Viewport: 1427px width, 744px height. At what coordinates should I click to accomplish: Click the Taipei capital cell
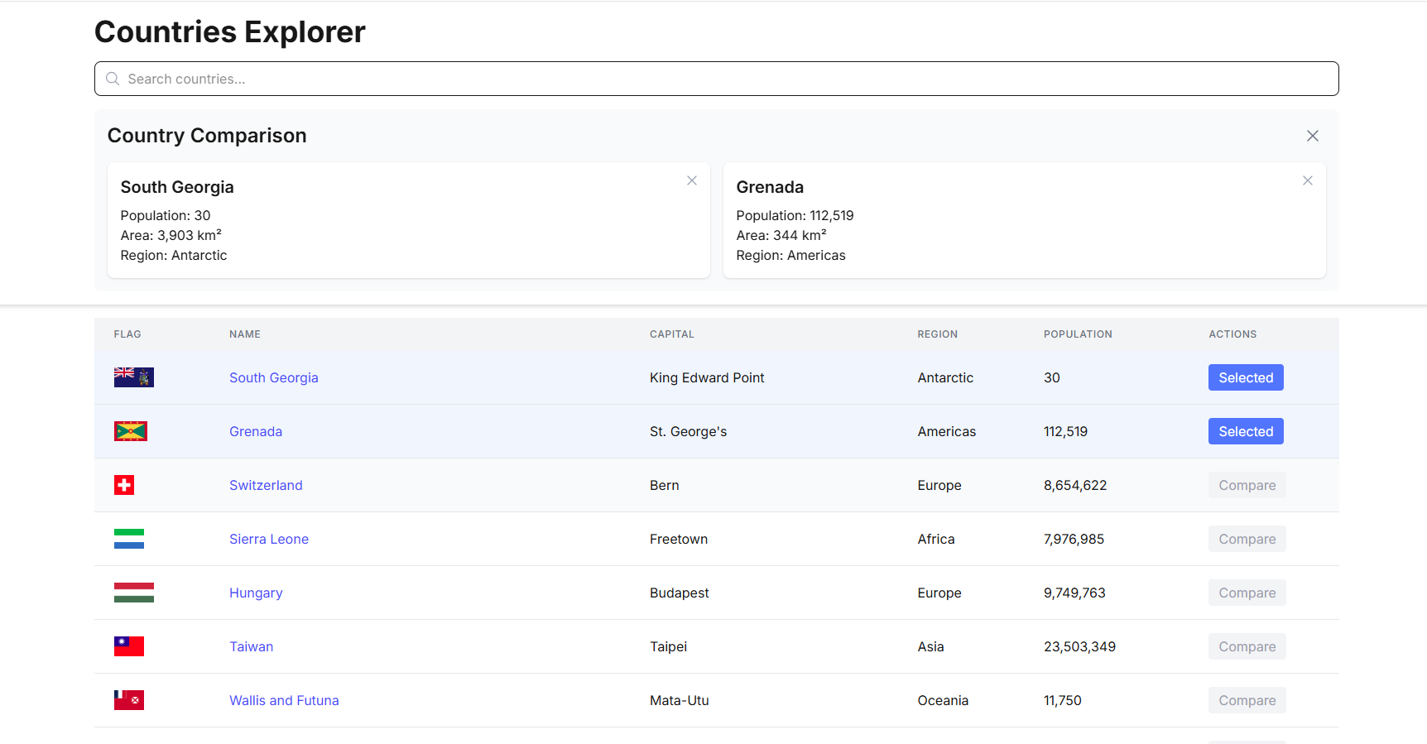click(x=669, y=646)
